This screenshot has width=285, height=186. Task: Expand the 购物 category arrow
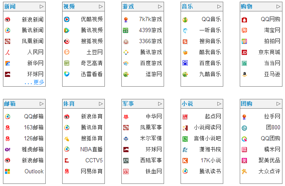pos(278,7)
